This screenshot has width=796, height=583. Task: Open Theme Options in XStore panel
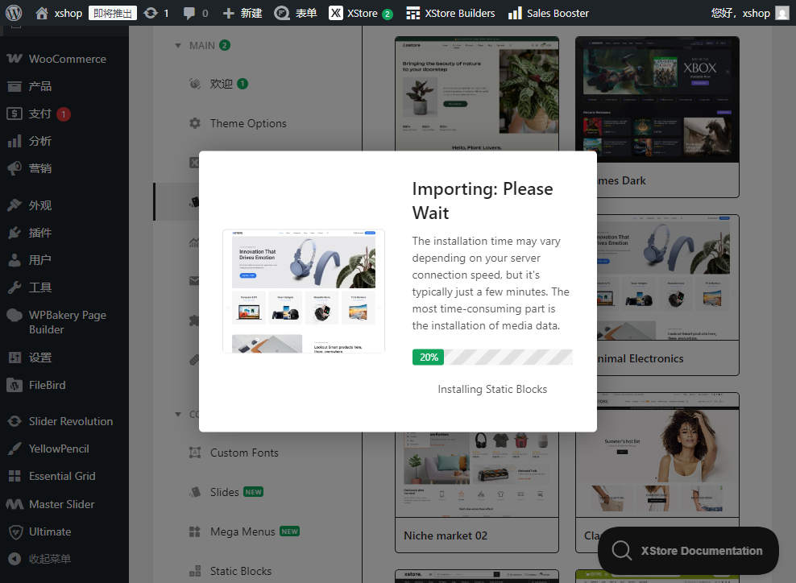[257, 122]
